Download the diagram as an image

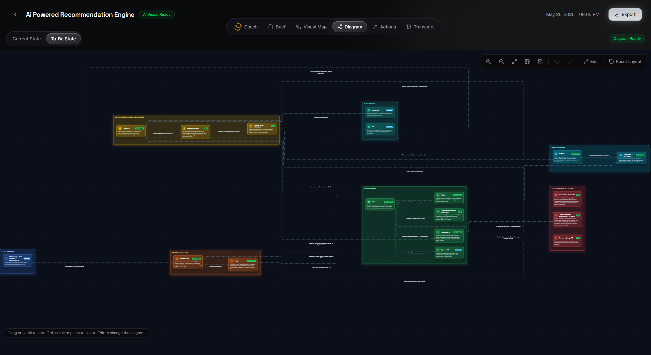pos(527,61)
